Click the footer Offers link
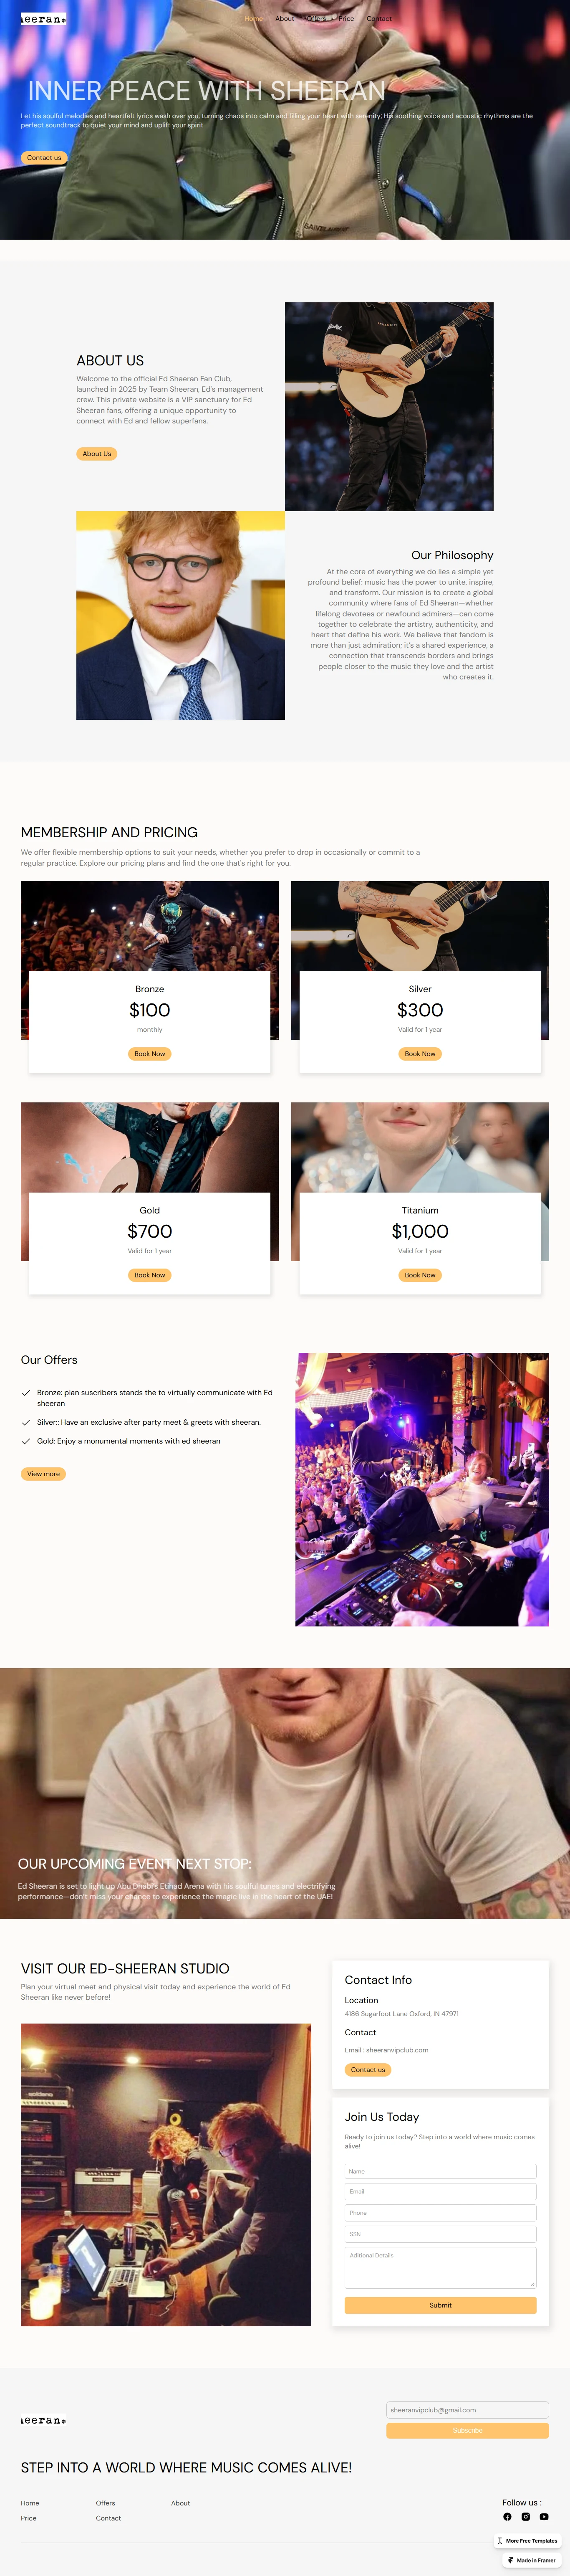Image resolution: width=570 pixels, height=2576 pixels. coord(105,2503)
